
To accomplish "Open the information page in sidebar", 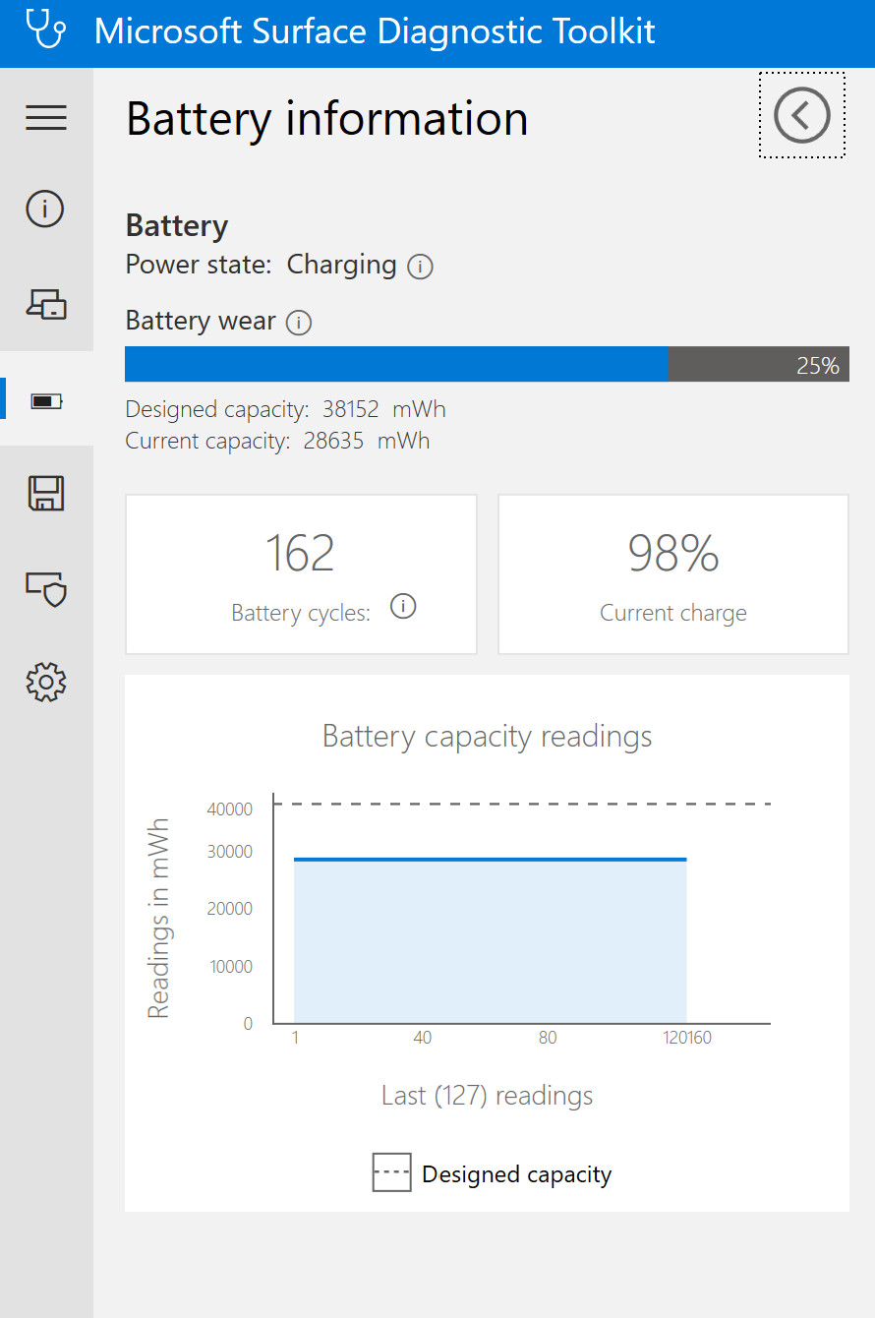I will point(45,209).
